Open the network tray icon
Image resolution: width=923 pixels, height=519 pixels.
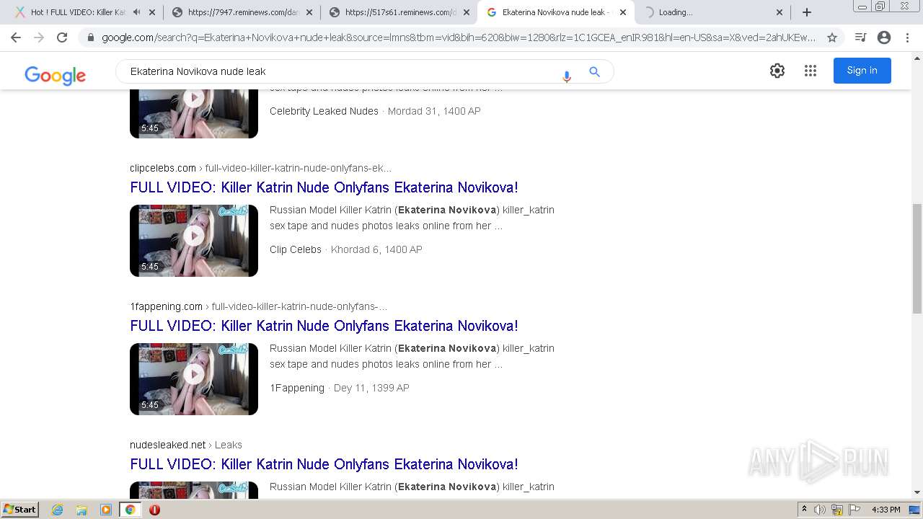[837, 510]
